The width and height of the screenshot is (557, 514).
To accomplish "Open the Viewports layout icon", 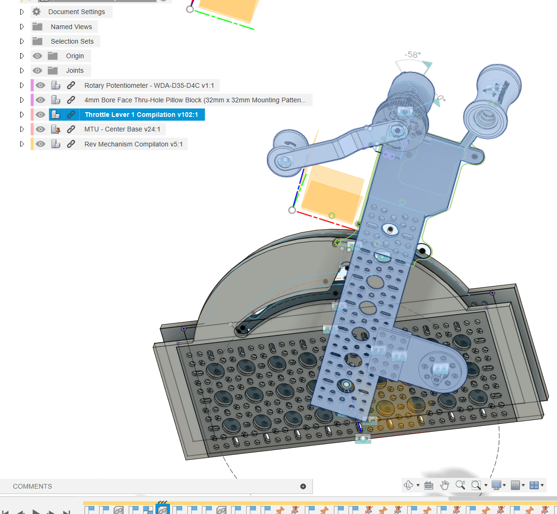I will [534, 485].
